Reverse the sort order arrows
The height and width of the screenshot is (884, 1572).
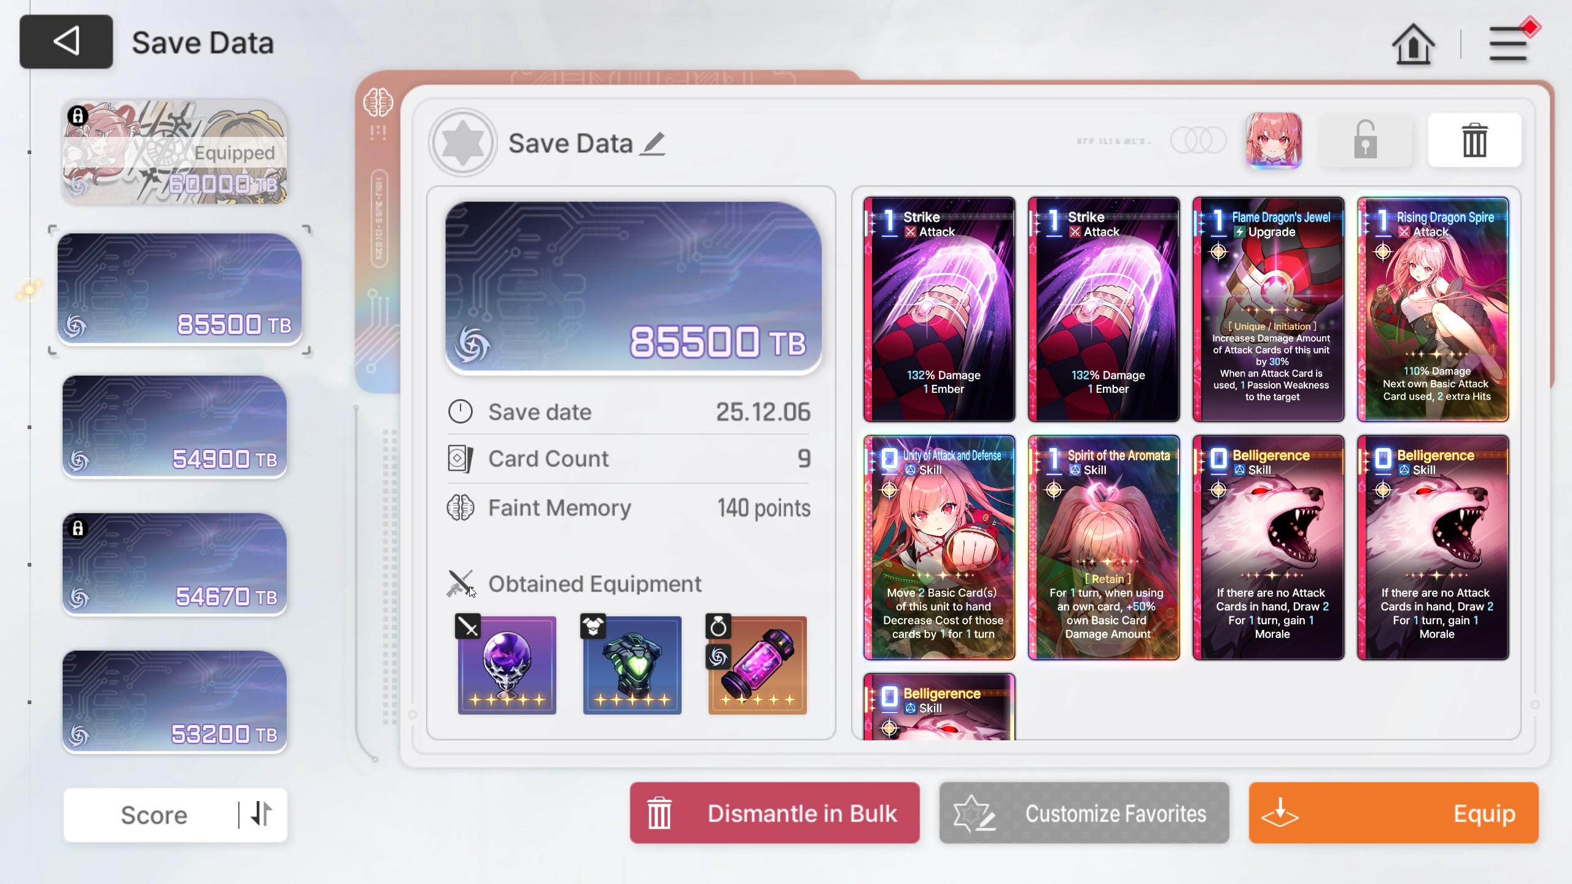click(262, 814)
